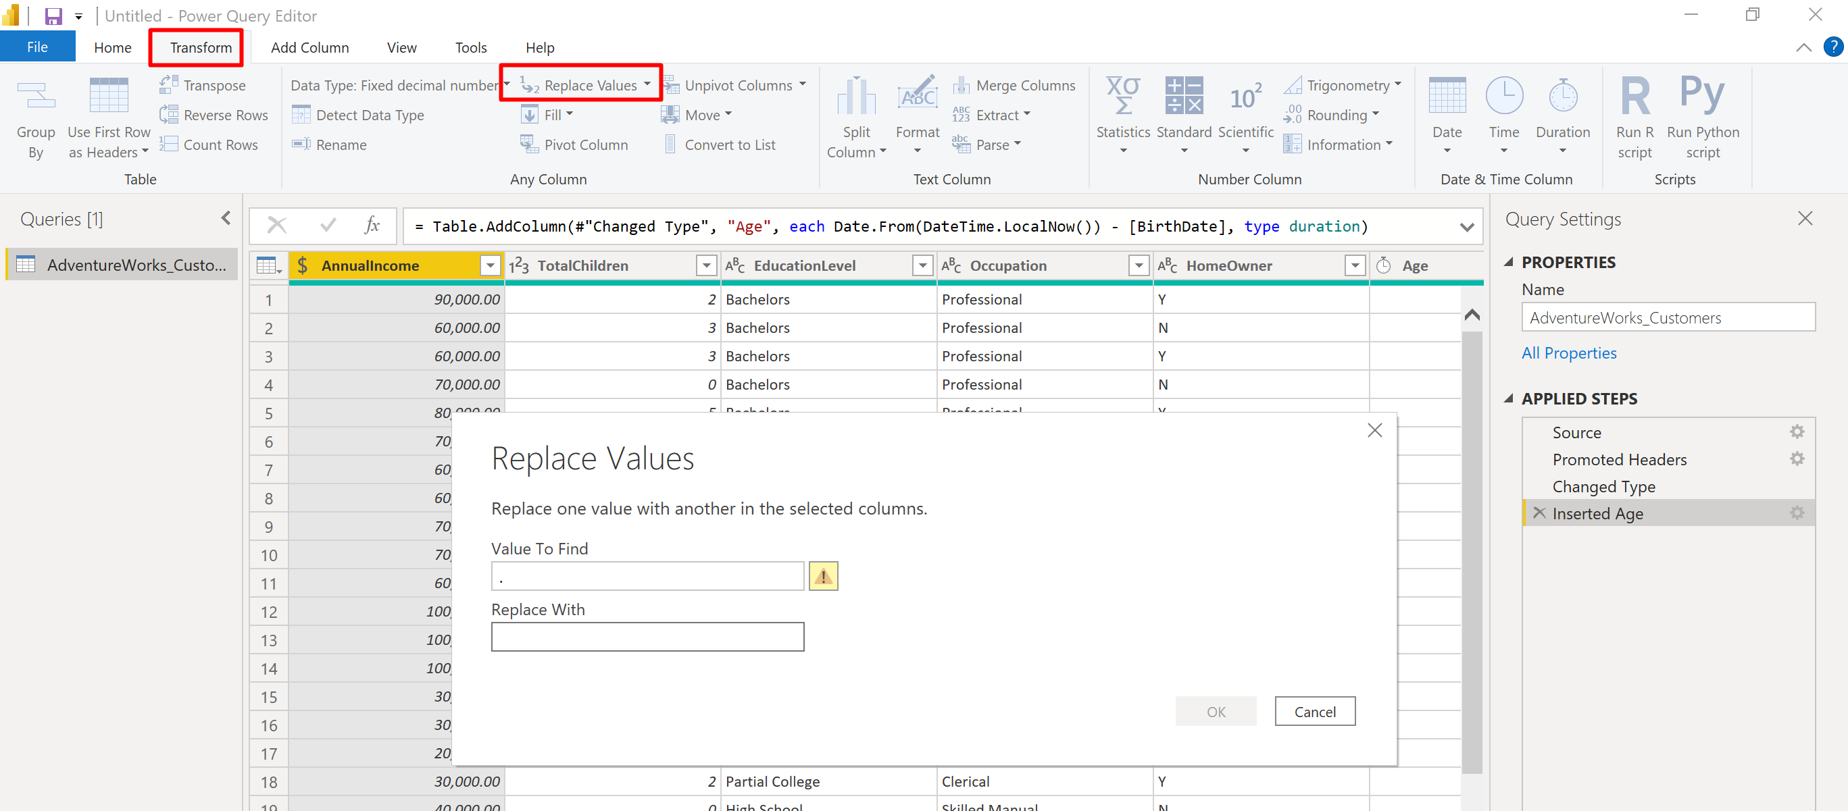The height and width of the screenshot is (811, 1848).
Task: Switch to the Tools tab
Action: (x=470, y=47)
